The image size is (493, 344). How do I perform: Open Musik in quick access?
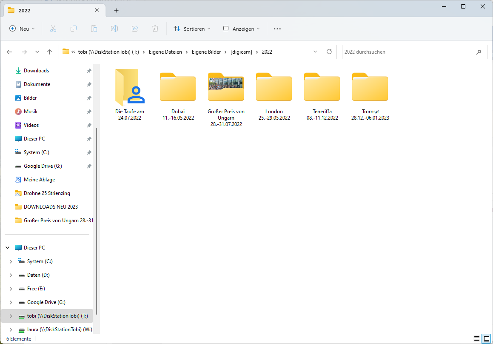click(31, 112)
